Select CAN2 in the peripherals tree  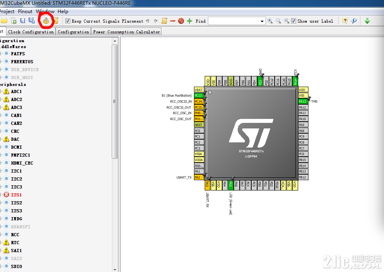[16, 123]
